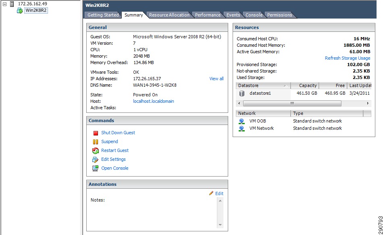Sort by Datastore column header
Viewport: 383px width, 235px height.
(x=263, y=85)
